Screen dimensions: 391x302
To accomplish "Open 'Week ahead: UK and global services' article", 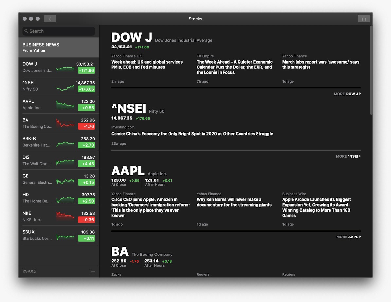I will (147, 65).
